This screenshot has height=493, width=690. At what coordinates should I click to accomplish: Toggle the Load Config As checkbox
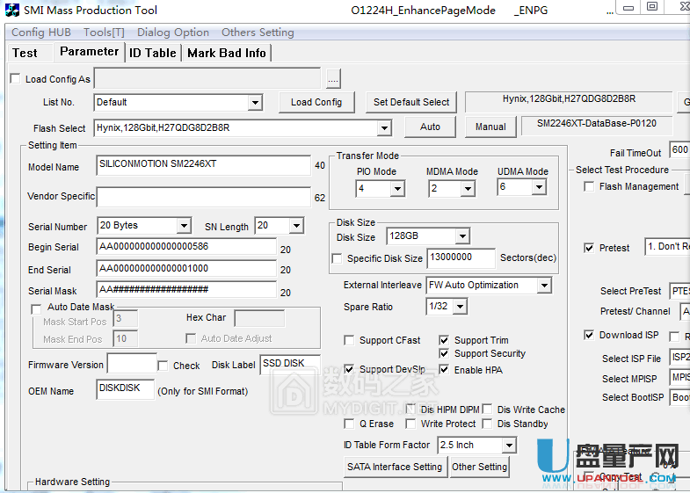(15, 79)
